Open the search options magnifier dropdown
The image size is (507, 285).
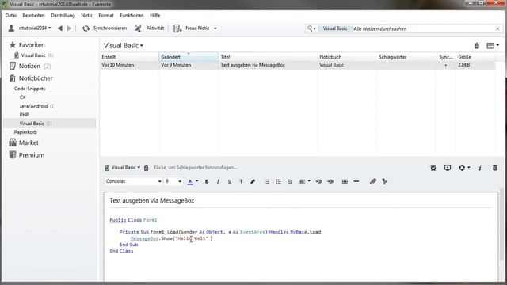click(x=311, y=28)
